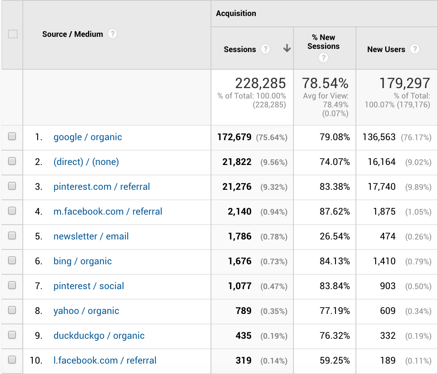
Task: Open the google / organic link
Action: (88, 137)
